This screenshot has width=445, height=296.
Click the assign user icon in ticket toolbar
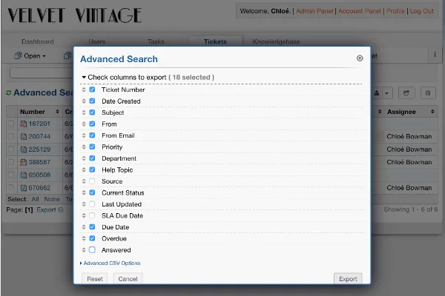tap(377, 93)
